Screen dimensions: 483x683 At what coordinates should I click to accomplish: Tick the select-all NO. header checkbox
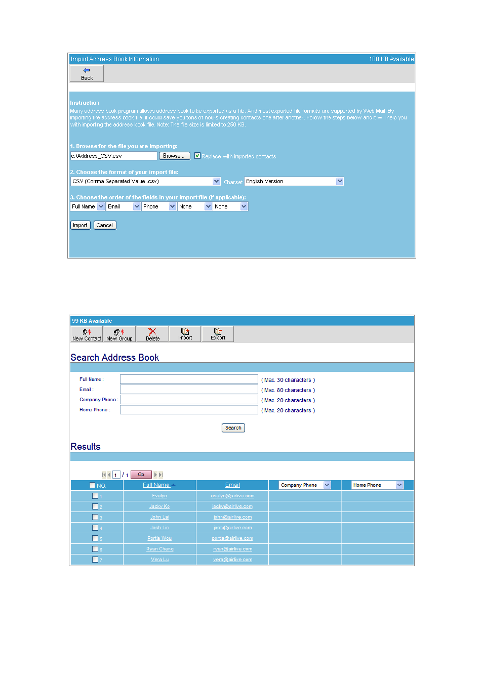point(92,485)
